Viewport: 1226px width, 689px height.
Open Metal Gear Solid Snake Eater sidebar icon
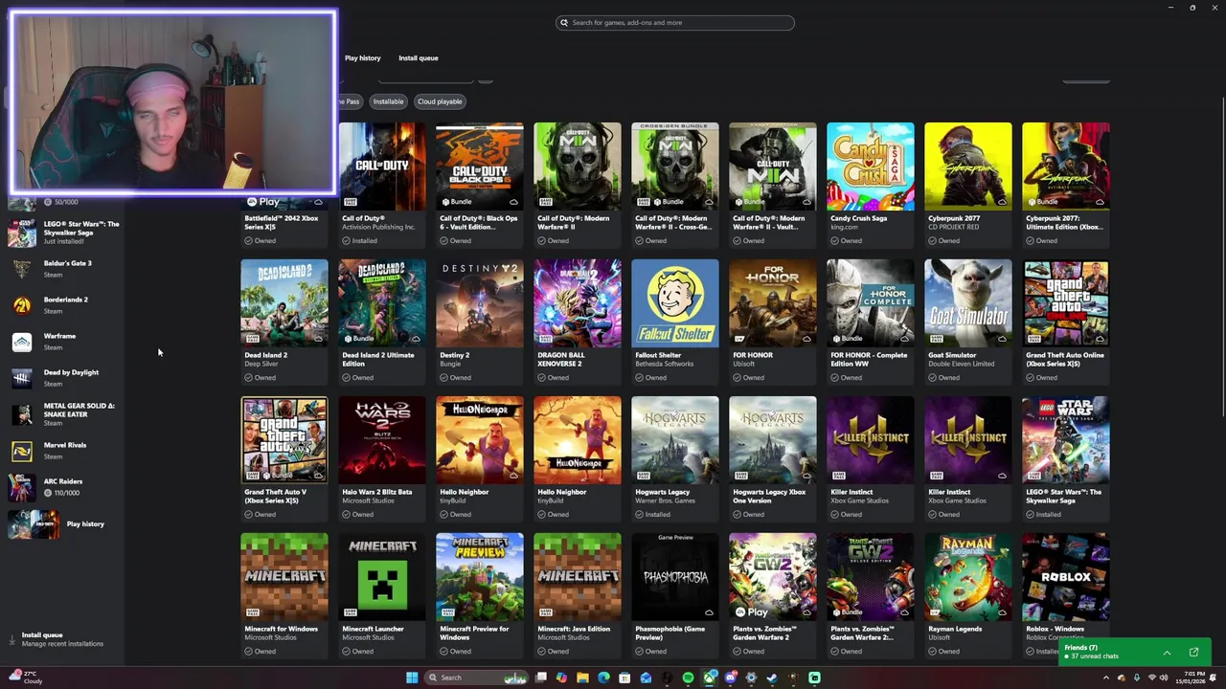22,414
